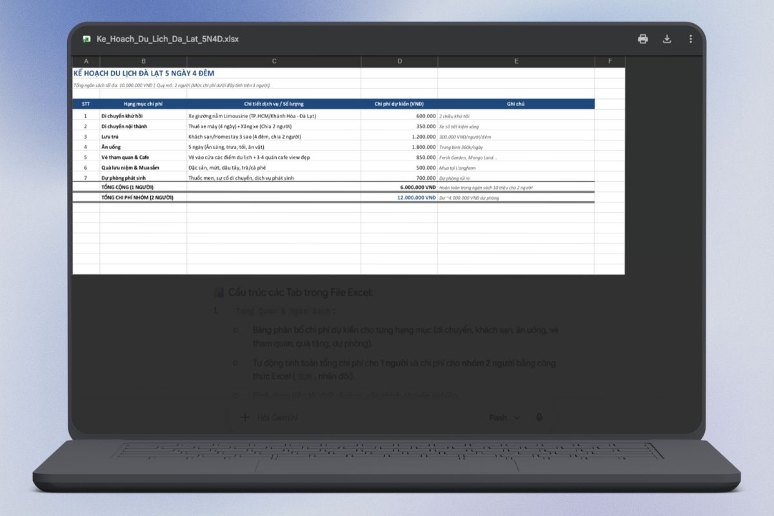The width and height of the screenshot is (774, 516).
Task: Click the Hạng mục chi phí header cell
Action: click(x=143, y=103)
